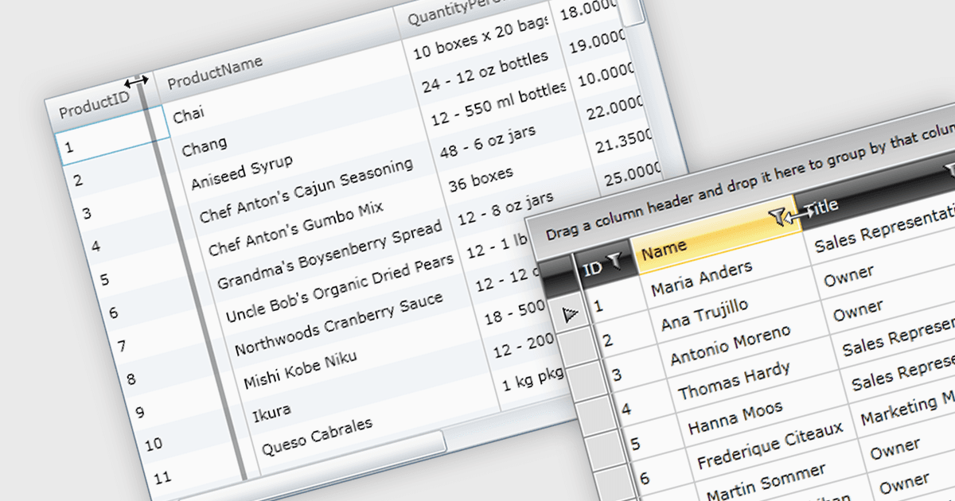Open the filter icon in ID column header
This screenshot has width=955, height=501.
coord(614,260)
